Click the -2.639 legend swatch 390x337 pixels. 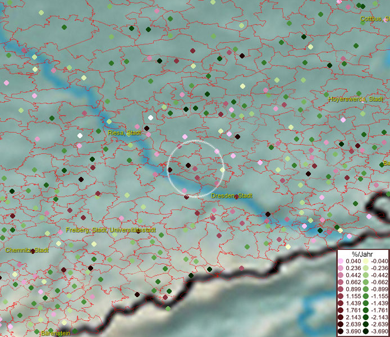pos(366,324)
